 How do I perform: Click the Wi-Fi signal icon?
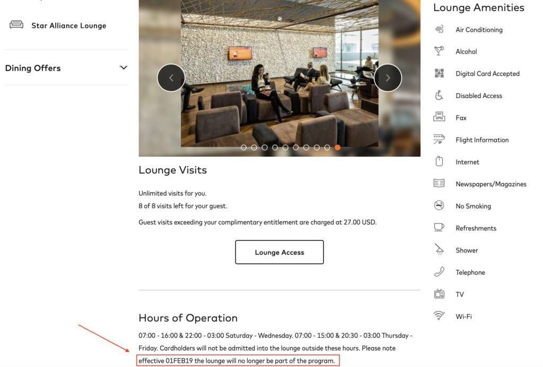(x=439, y=316)
